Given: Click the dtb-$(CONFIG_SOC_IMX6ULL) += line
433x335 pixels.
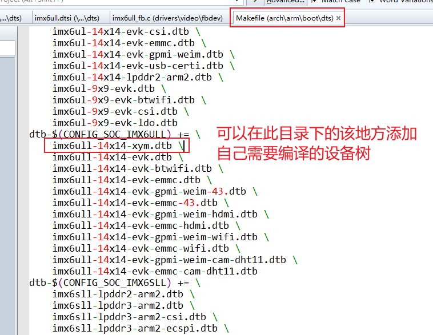Looking at the screenshot, I should pos(115,134).
